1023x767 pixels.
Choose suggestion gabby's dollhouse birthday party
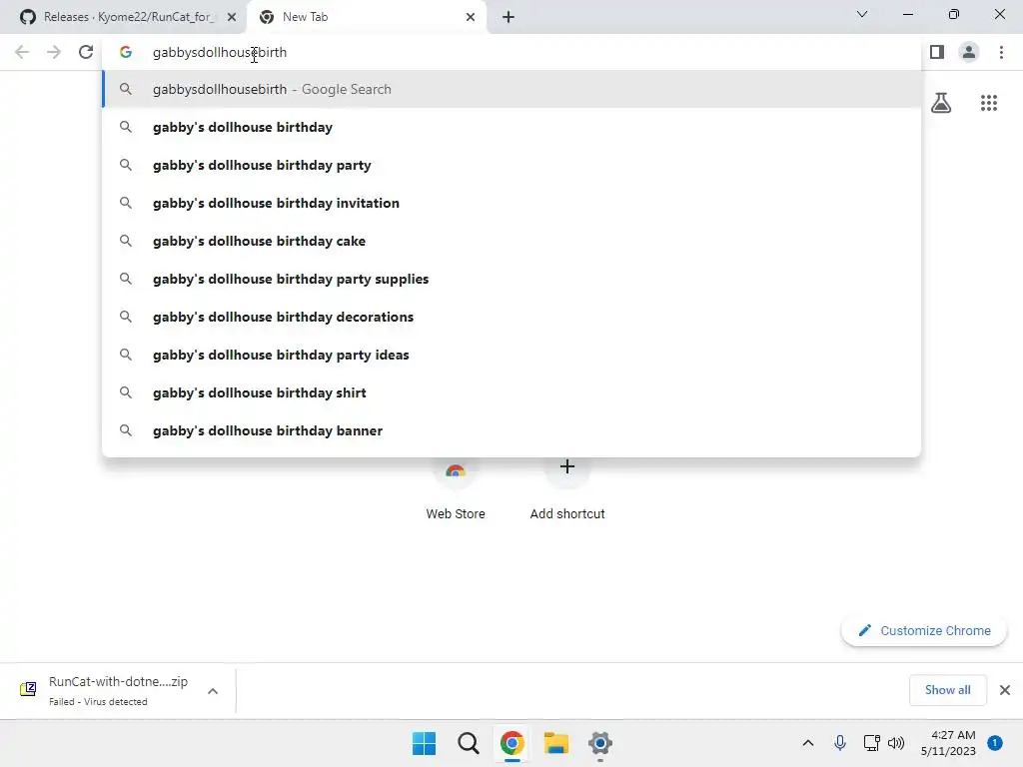click(511, 165)
